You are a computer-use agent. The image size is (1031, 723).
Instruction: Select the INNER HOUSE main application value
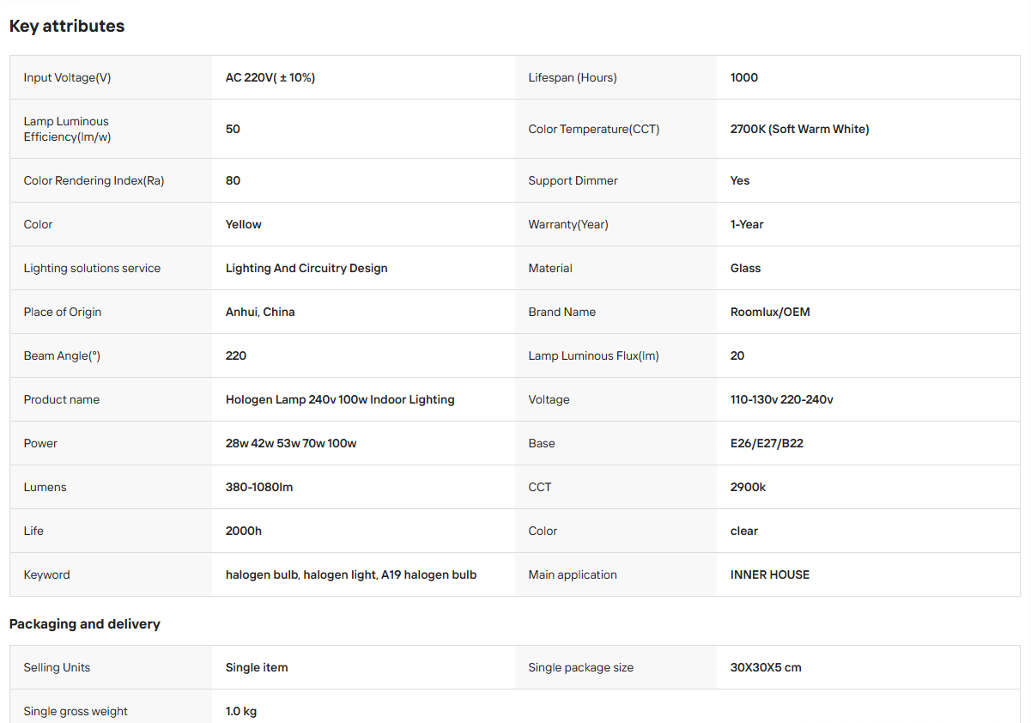click(x=770, y=574)
